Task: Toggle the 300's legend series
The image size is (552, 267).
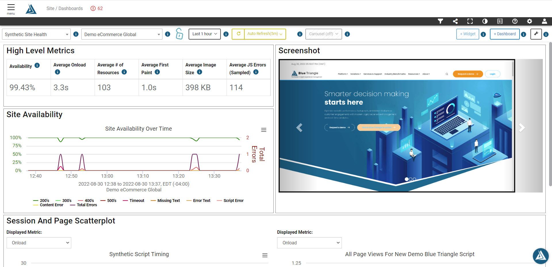Action: pos(64,201)
